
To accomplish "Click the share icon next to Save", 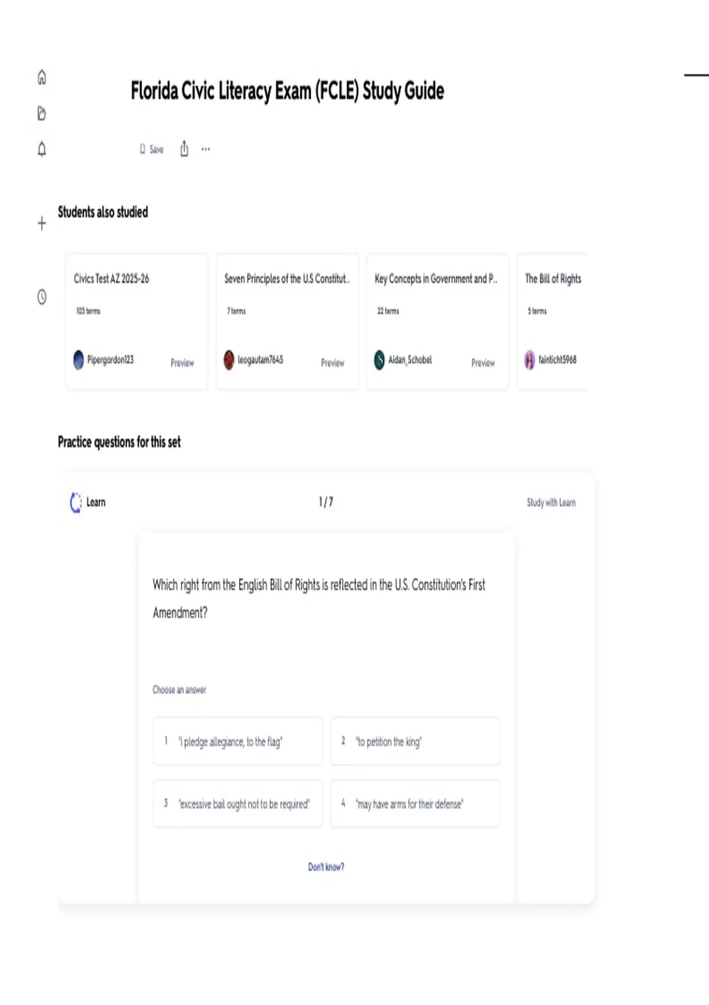I will [184, 148].
